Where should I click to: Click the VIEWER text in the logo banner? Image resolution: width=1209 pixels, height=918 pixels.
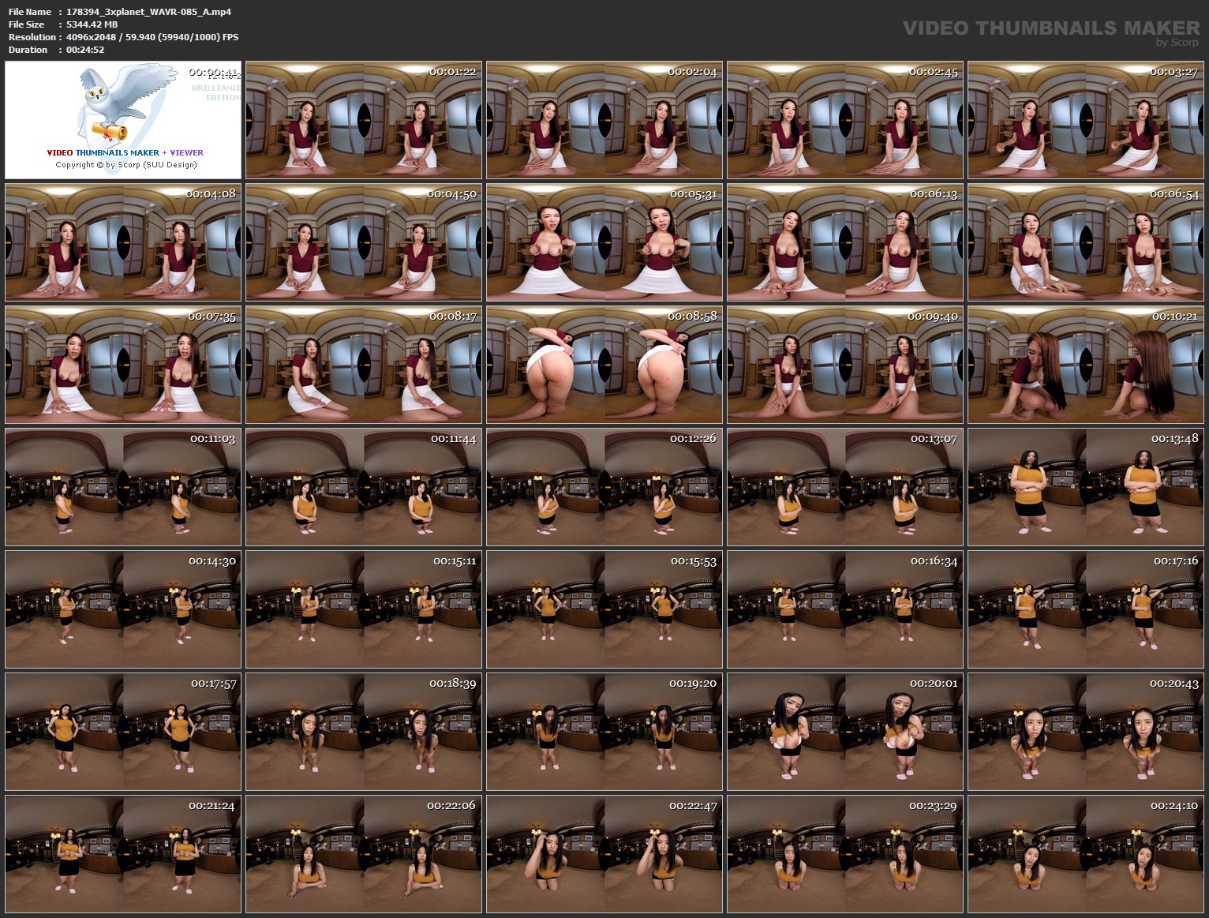click(x=186, y=152)
